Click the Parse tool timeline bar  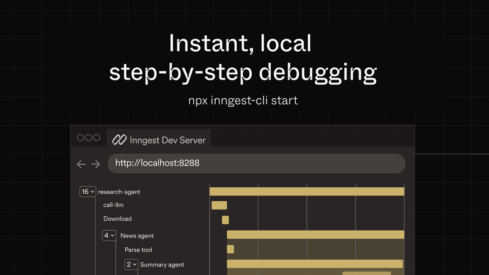(230, 249)
